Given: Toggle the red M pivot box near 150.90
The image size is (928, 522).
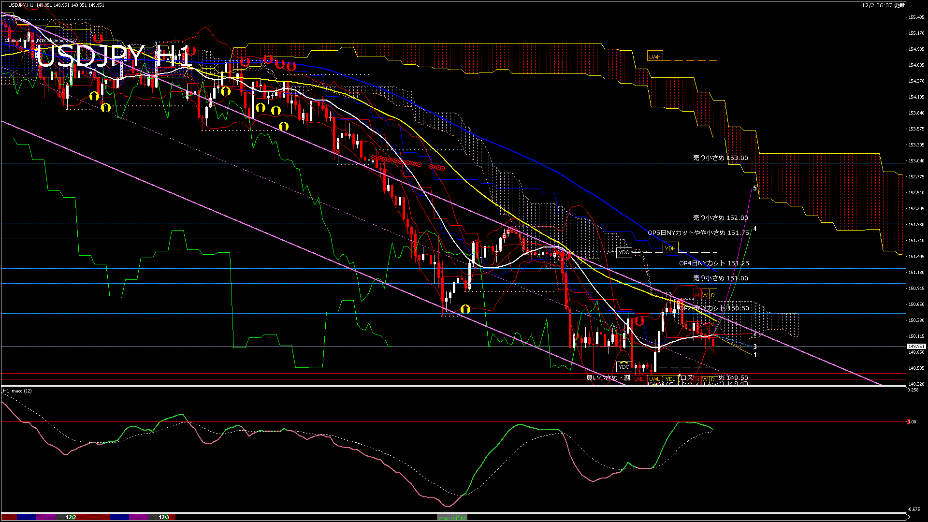Looking at the screenshot, I should tap(697, 295).
